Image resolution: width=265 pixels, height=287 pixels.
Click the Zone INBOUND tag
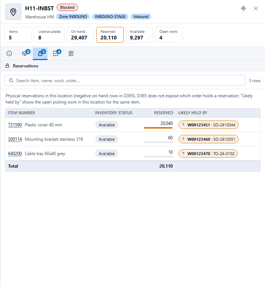(73, 17)
